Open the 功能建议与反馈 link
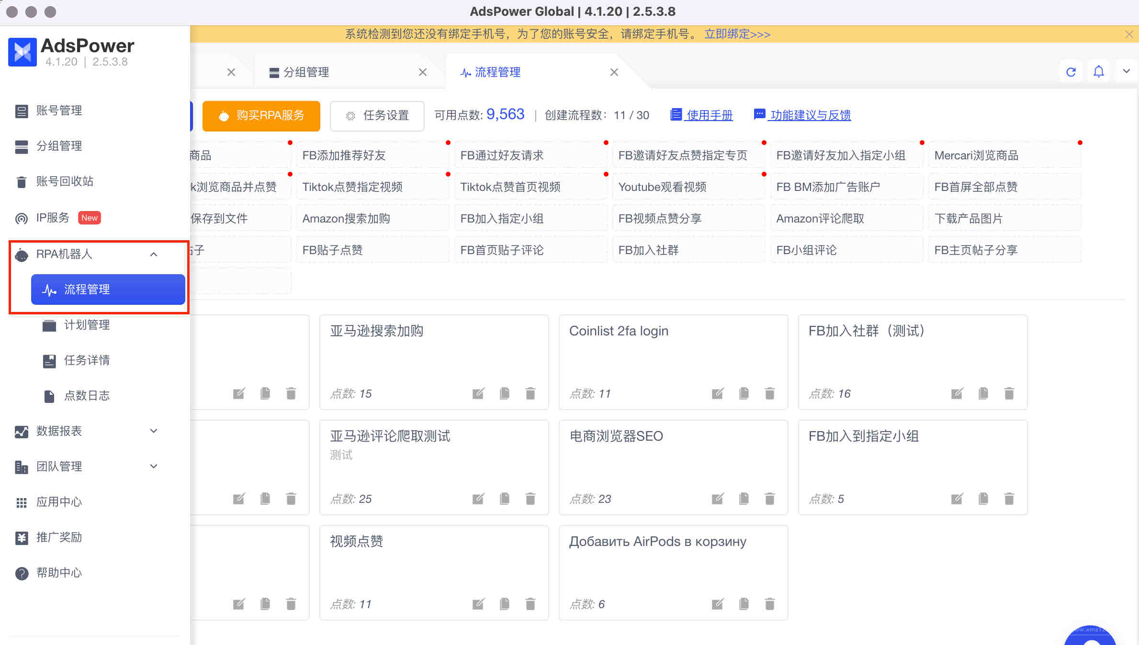The height and width of the screenshot is (645, 1139). coord(802,115)
